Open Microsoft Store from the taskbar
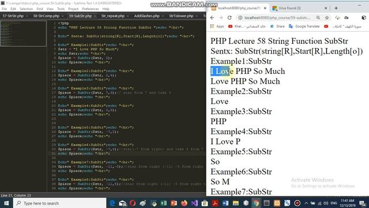The image size is (369, 208). tap(205, 203)
